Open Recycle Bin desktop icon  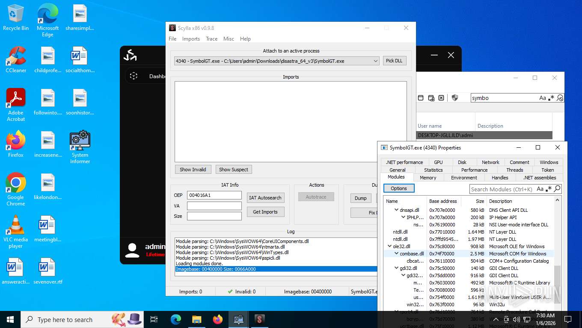(16, 18)
